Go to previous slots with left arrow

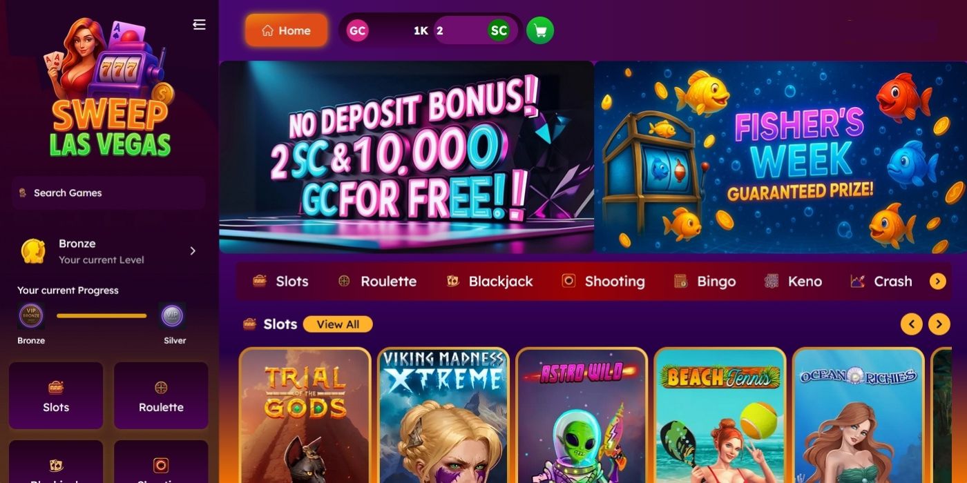click(x=911, y=324)
